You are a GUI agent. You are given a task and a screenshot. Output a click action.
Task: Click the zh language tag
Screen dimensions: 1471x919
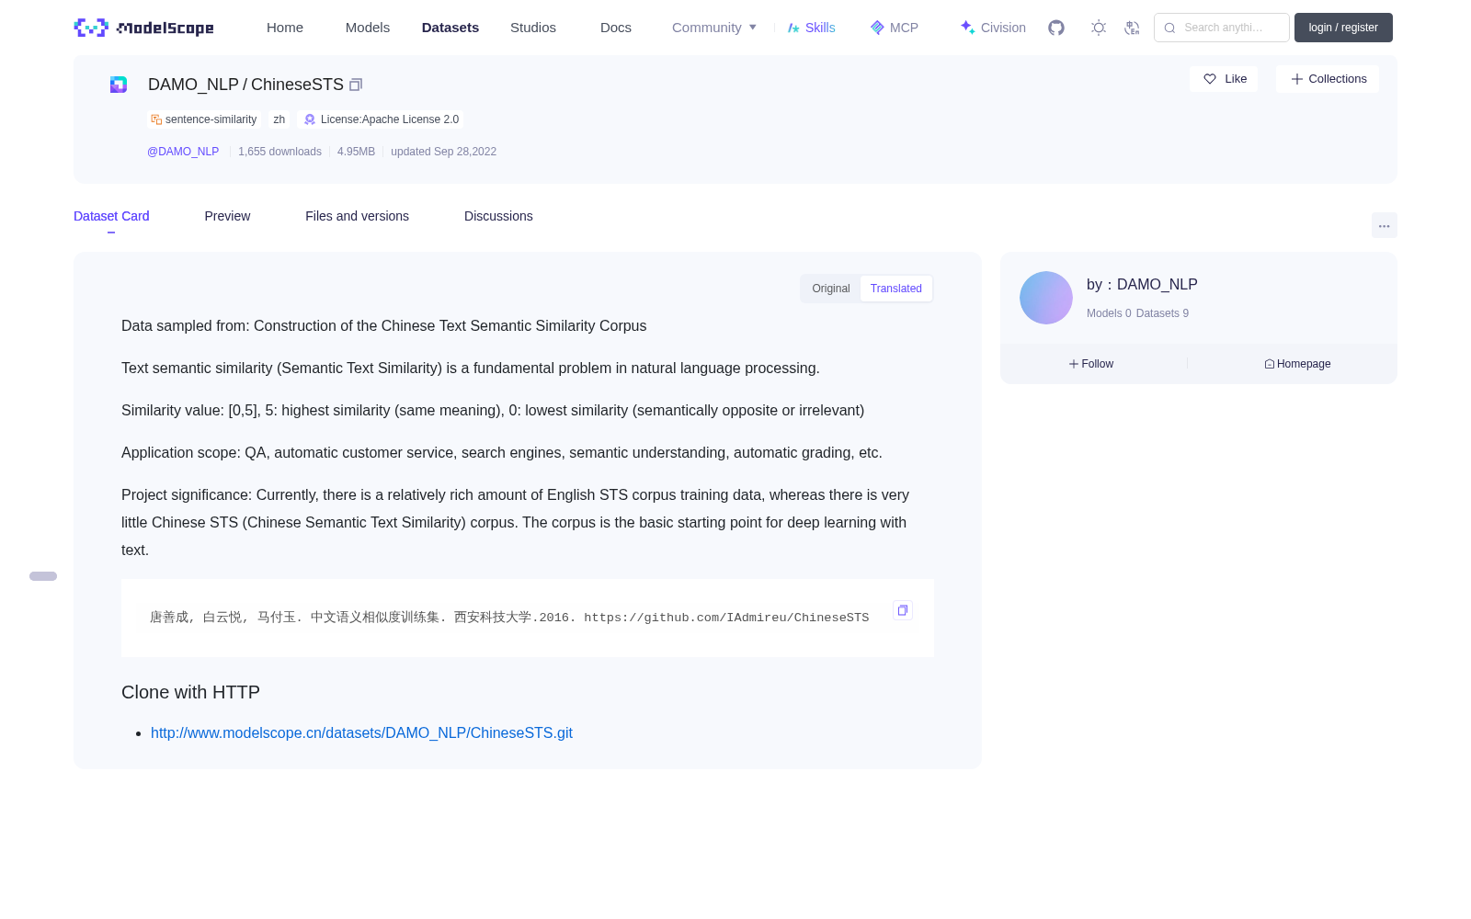point(279,119)
